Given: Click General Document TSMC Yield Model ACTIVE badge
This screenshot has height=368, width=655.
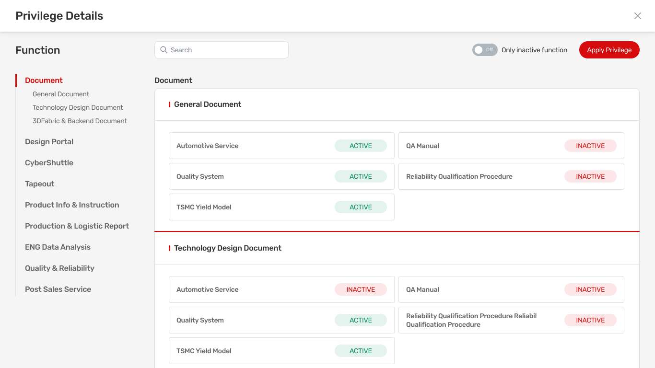Looking at the screenshot, I should pos(361,207).
